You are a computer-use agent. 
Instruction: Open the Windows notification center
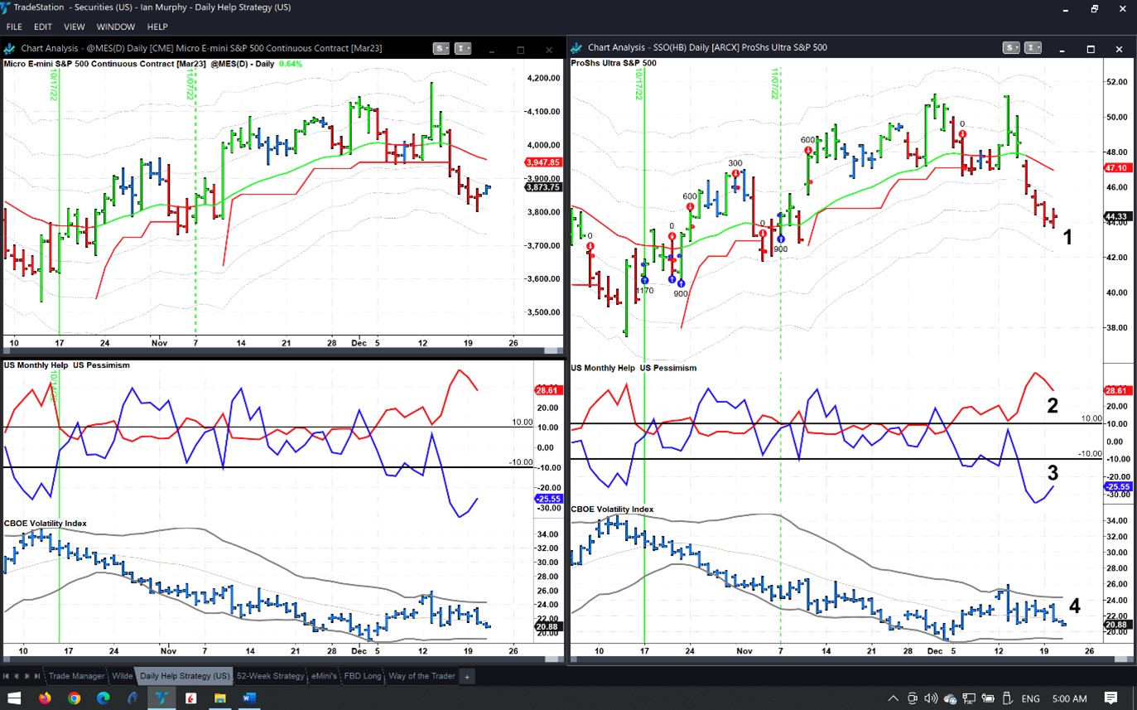[1111, 698]
